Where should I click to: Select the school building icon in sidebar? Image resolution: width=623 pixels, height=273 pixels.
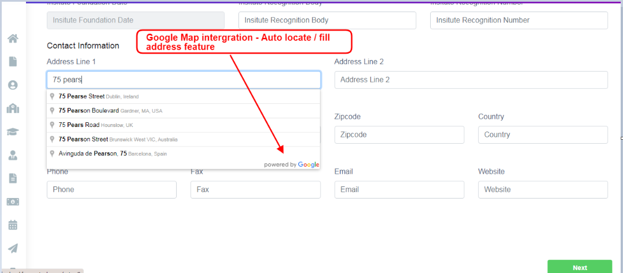click(13, 109)
